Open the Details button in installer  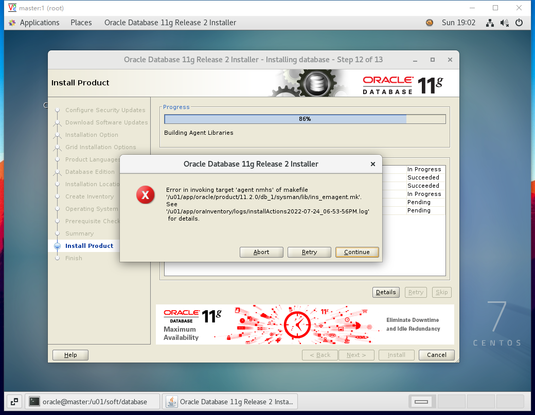click(386, 292)
